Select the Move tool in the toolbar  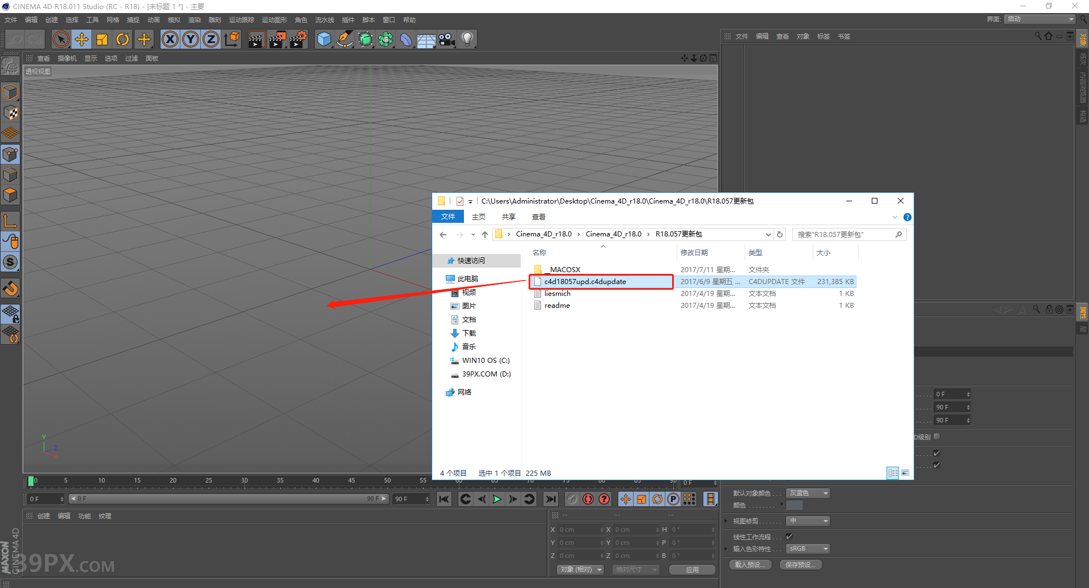pyautogui.click(x=82, y=39)
